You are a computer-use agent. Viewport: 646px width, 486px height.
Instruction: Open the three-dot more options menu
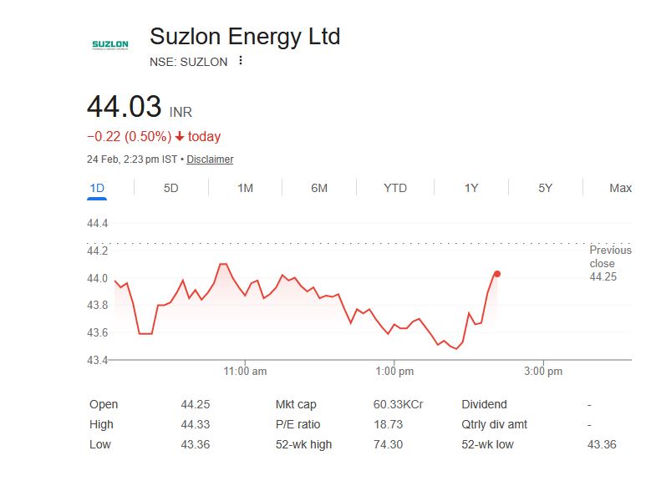coord(241,61)
